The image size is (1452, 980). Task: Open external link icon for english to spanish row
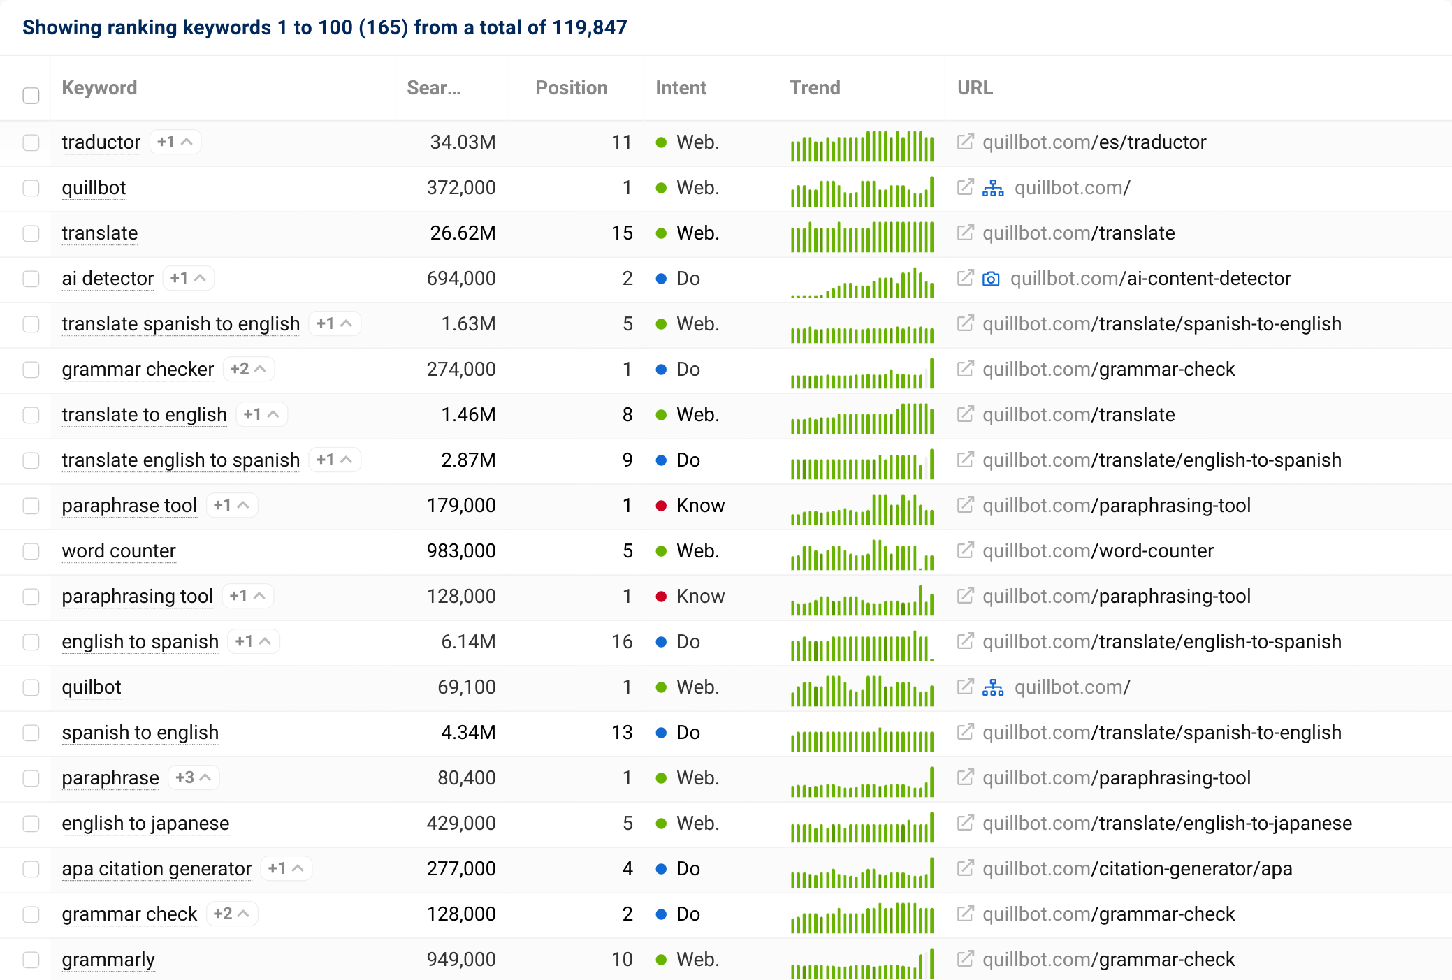pyautogui.click(x=965, y=641)
